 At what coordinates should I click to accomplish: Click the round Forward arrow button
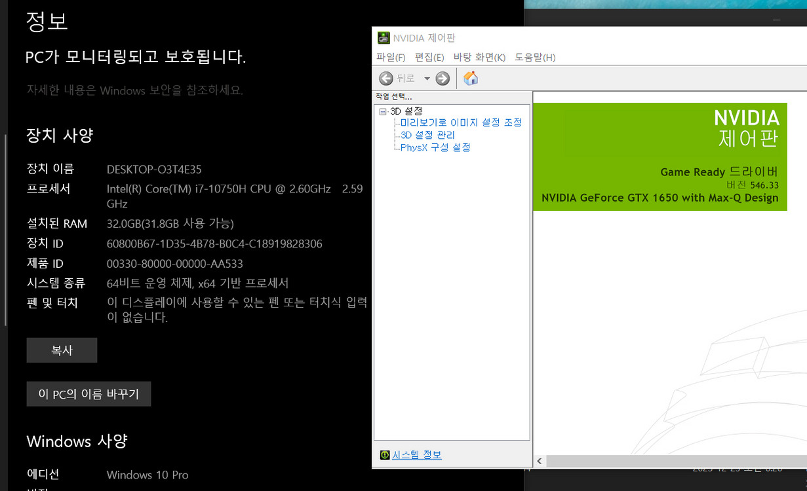[443, 79]
